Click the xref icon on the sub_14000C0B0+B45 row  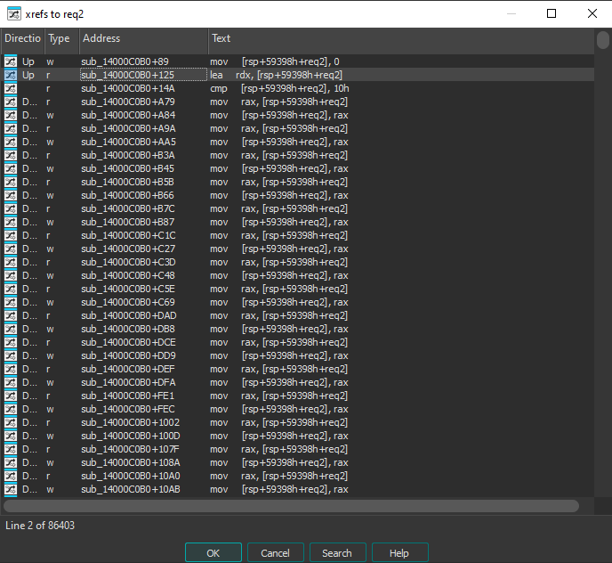[x=11, y=168]
